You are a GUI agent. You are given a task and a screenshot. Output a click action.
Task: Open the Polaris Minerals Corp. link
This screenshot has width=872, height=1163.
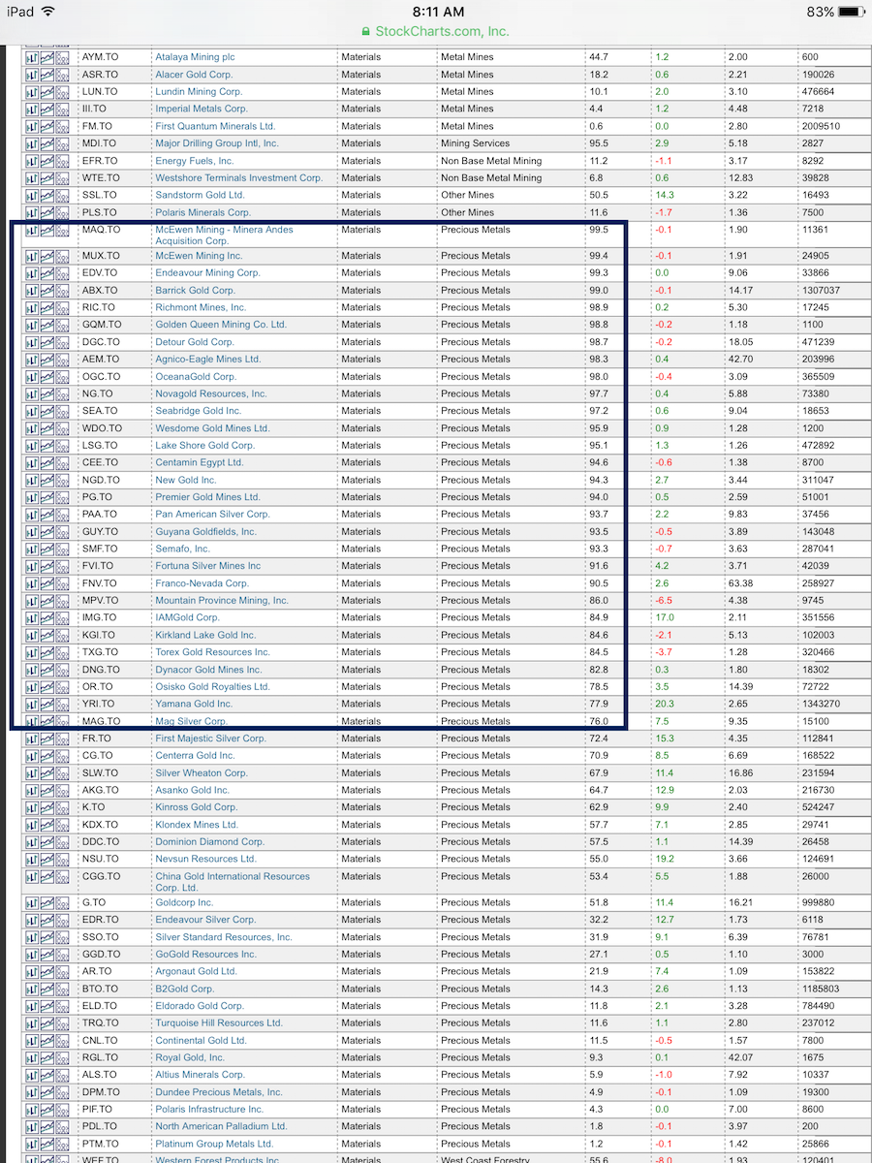pos(202,212)
